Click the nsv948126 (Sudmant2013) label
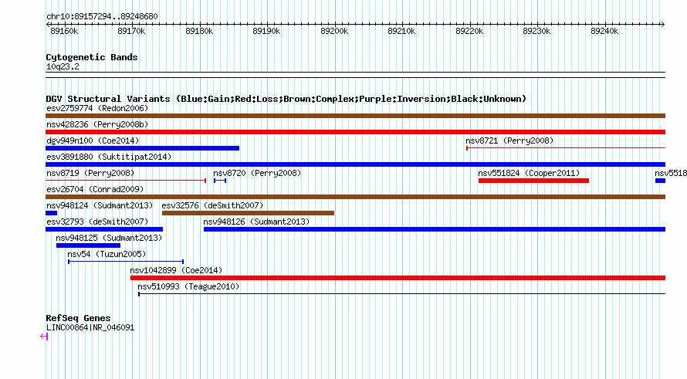This screenshot has width=687, height=379. click(x=256, y=222)
